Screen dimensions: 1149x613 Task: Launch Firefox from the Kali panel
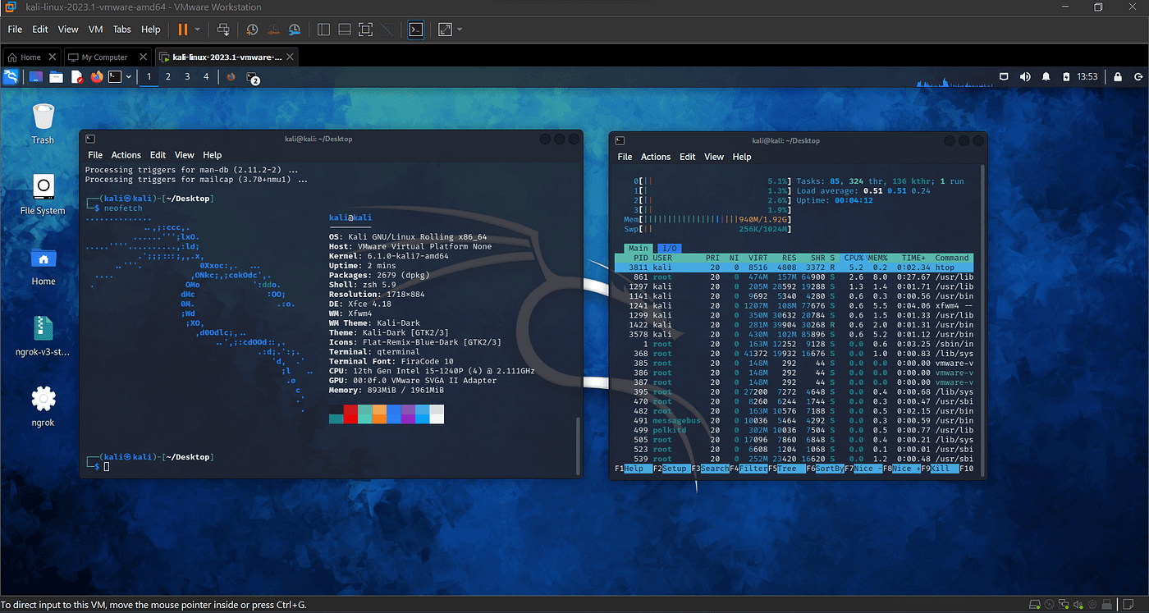click(x=97, y=76)
